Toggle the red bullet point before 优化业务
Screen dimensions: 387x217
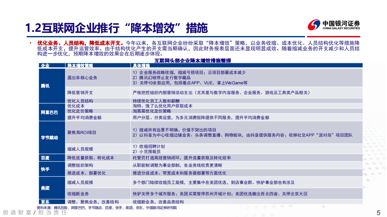pyautogui.click(x=30, y=42)
